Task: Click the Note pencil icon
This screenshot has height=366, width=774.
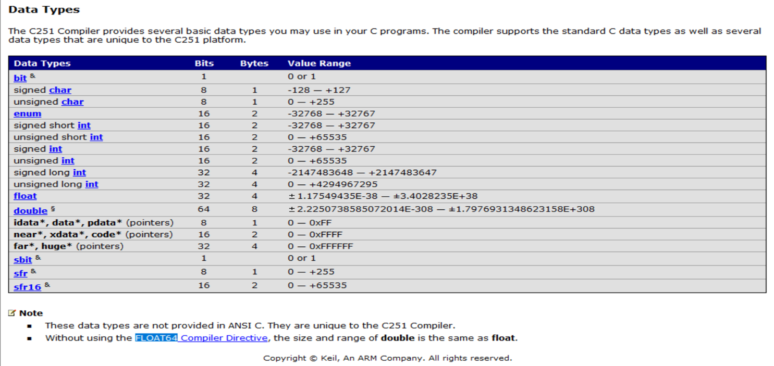Action: coord(12,313)
